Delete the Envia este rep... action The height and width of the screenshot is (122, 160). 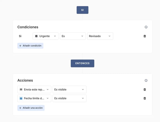(145, 89)
